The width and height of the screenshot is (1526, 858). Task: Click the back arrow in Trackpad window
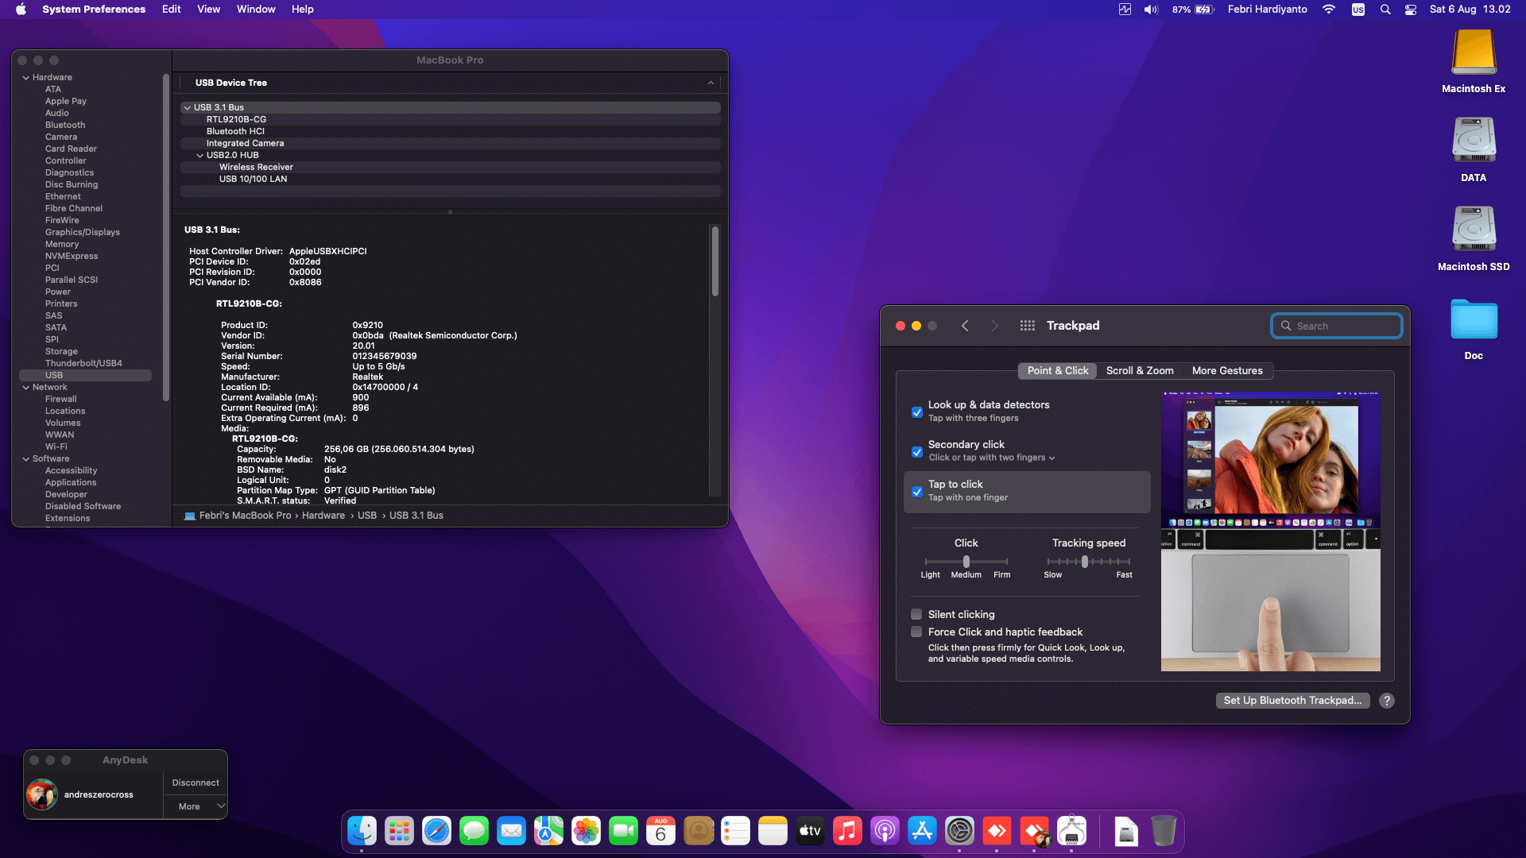tap(965, 326)
